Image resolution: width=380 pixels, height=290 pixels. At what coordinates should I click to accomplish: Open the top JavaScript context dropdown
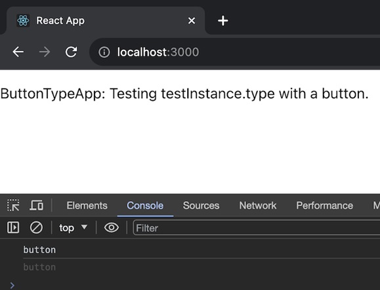tap(73, 228)
